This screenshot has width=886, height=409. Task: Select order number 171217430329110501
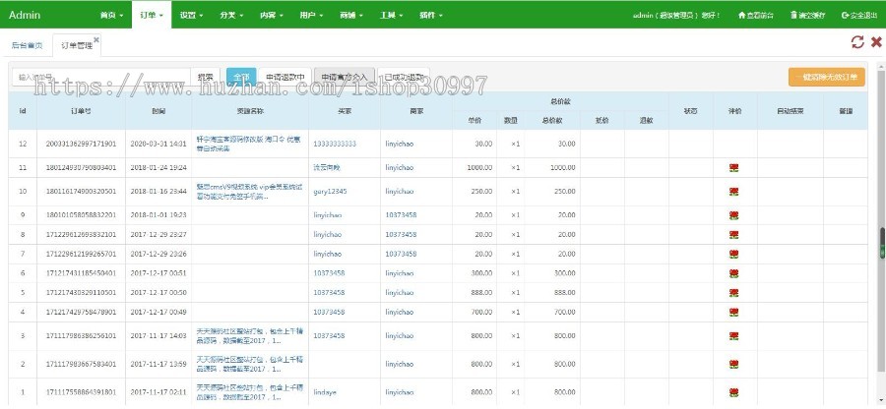tap(81, 293)
